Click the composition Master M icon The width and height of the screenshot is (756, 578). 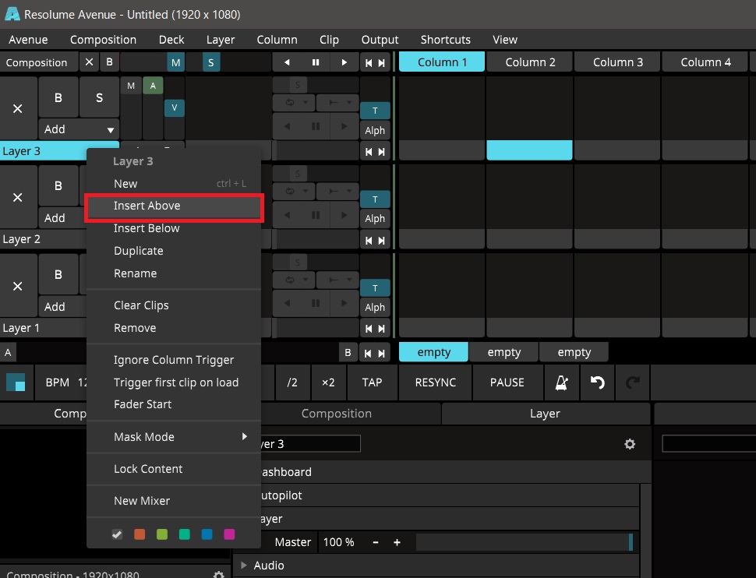[x=175, y=62]
